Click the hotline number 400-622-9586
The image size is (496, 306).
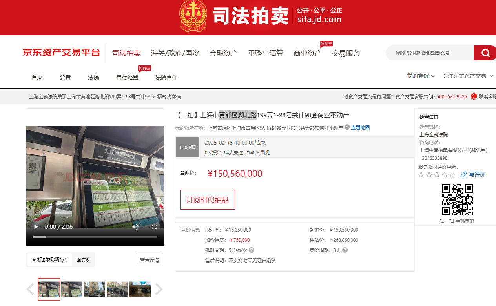pyautogui.click(x=452, y=97)
